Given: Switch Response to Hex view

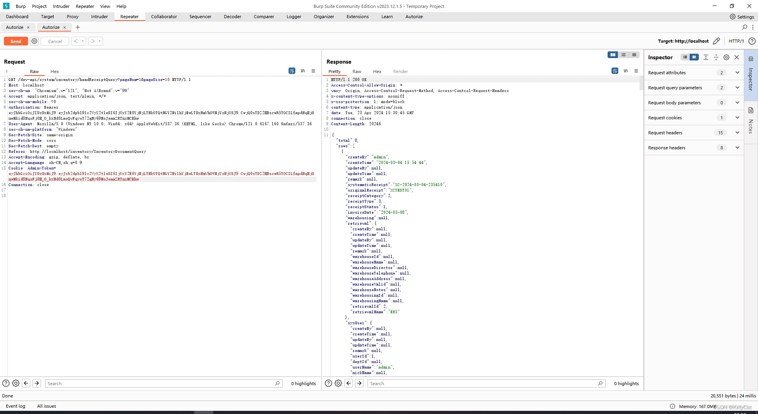Looking at the screenshot, I should tap(377, 72).
